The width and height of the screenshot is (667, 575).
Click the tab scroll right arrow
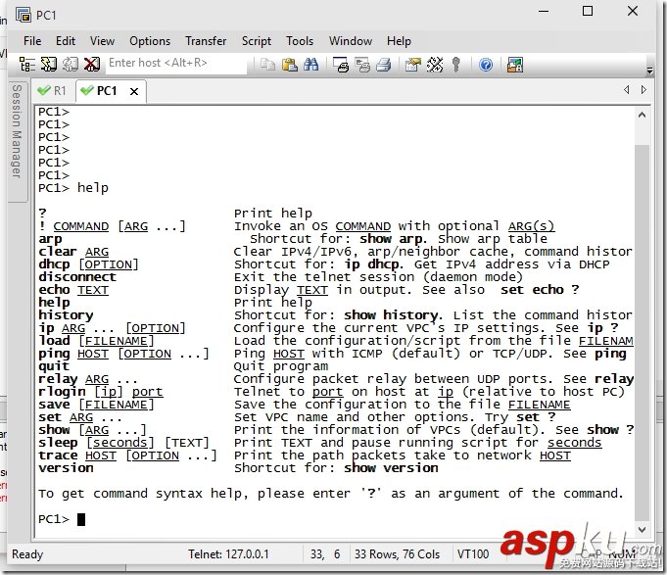pos(643,90)
